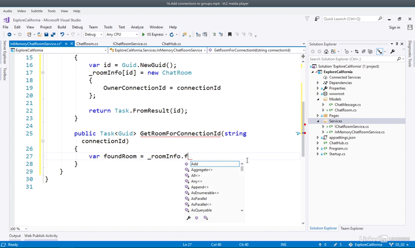Collapse the Models folder in Solution Explorer
The image size is (415, 248).
coord(318,99)
